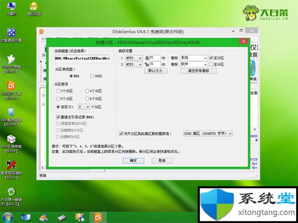The width and height of the screenshot is (298, 223).
Task: Select the DiskGenius taskbar button
Action: [x=98, y=218]
